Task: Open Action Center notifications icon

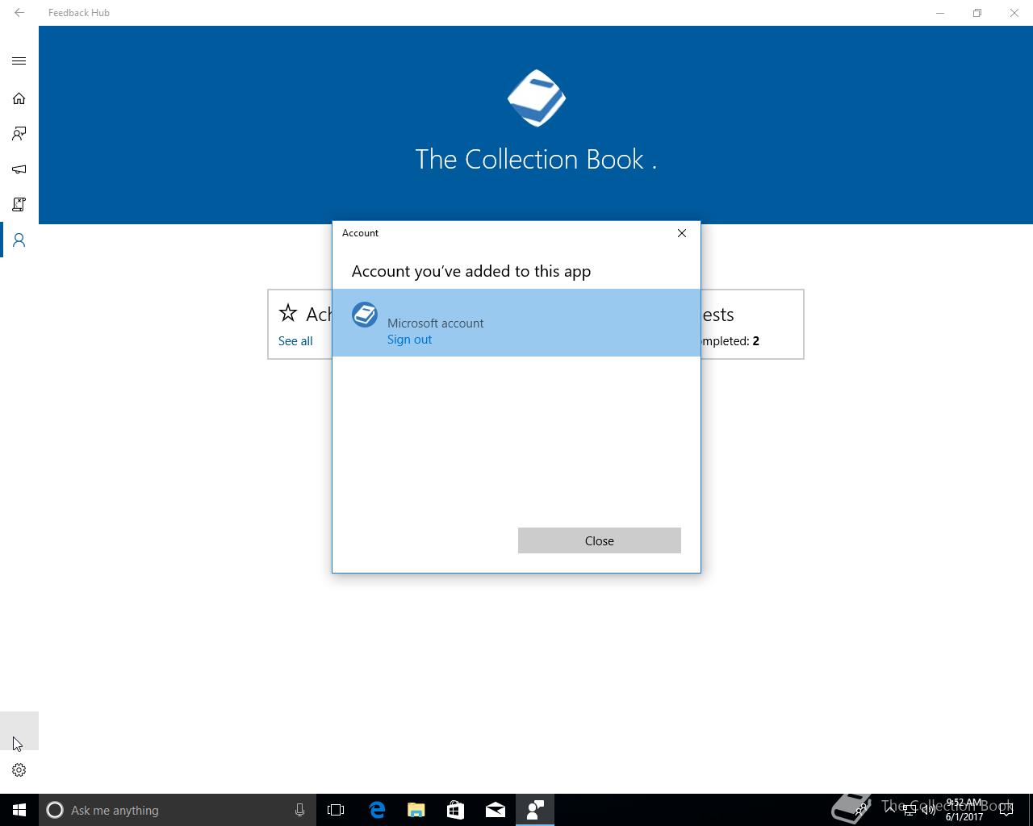Action: click(x=1006, y=810)
